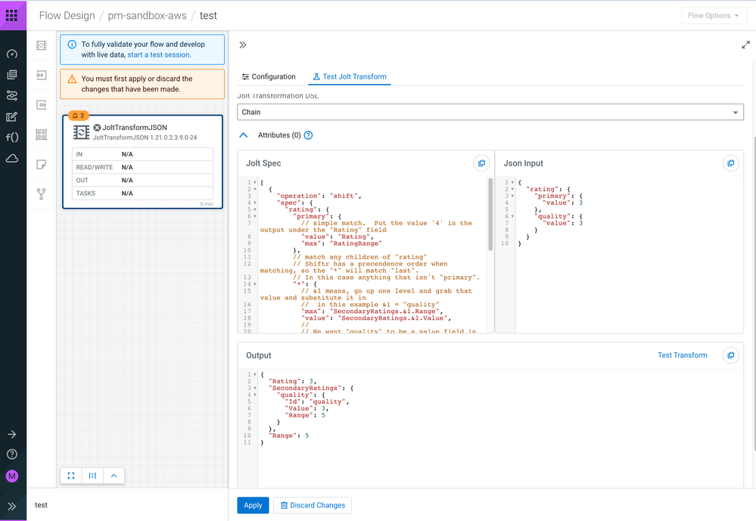Click the help question mark in sidebar
756x521 pixels.
click(x=11, y=454)
